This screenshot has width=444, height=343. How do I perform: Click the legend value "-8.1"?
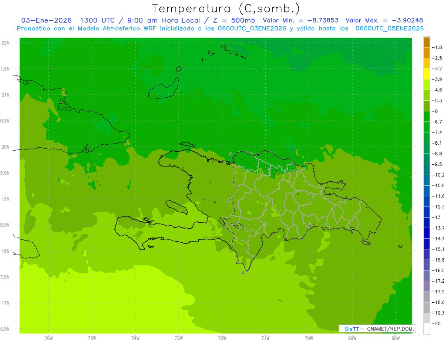[437, 143]
